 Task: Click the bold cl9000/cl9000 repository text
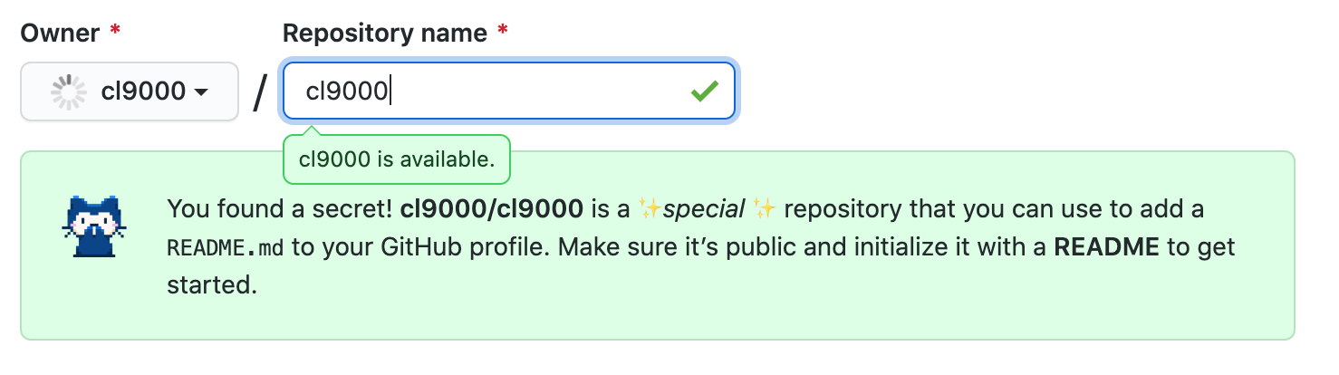tap(491, 210)
